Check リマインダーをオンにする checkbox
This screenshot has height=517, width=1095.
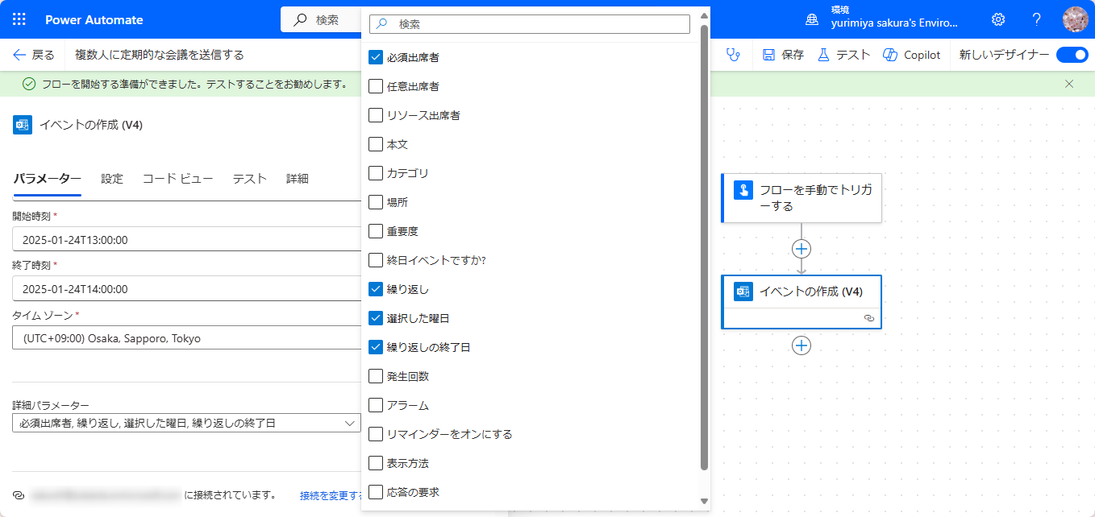(x=376, y=434)
